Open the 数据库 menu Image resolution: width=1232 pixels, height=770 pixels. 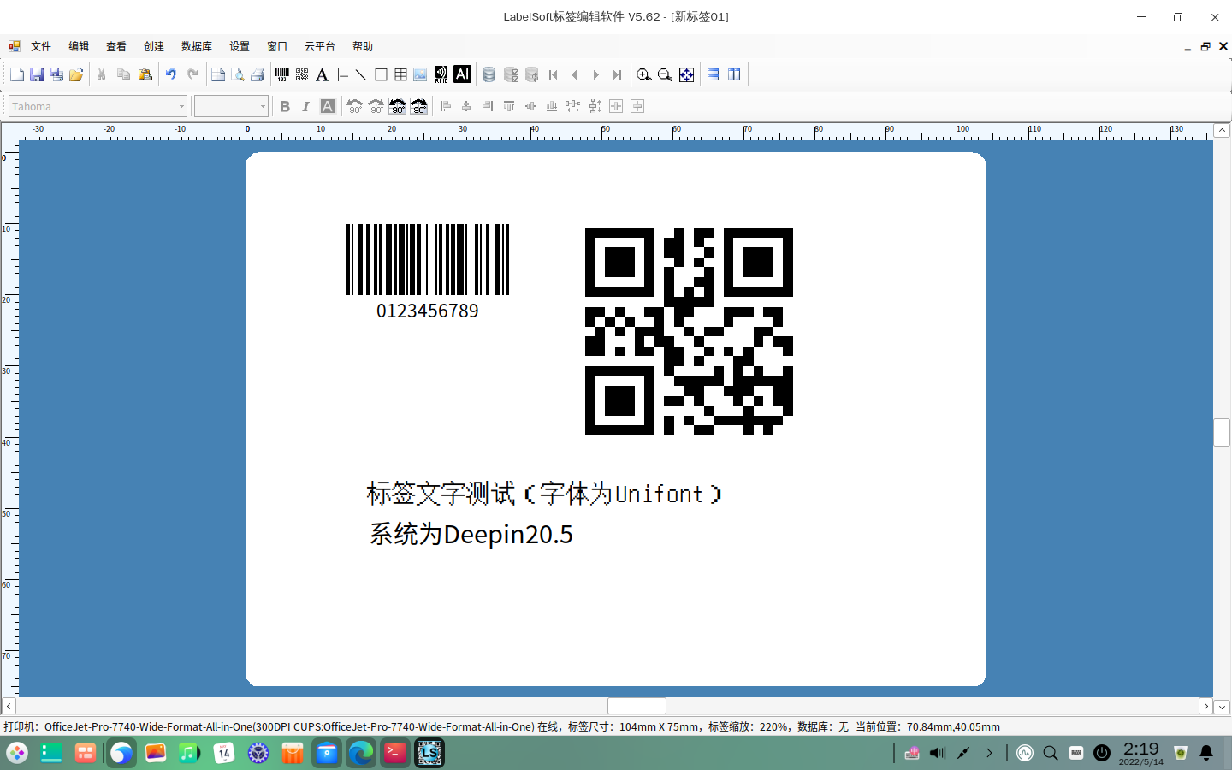197,46
